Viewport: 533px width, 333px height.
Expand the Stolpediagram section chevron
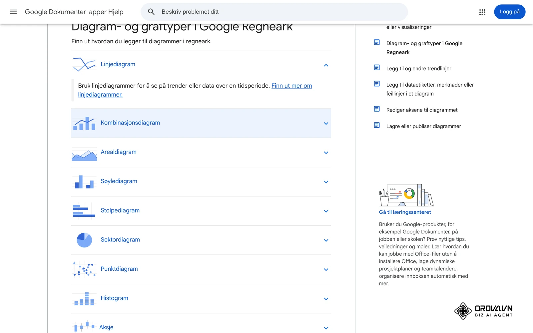coord(326,211)
